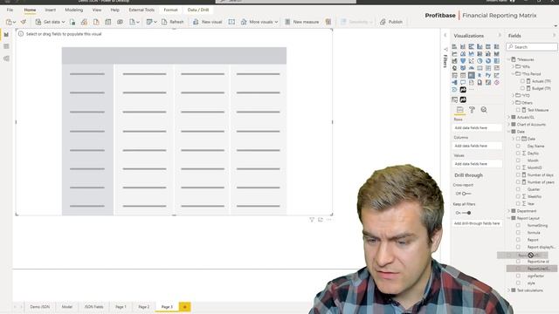Click the Fields Search box
The width and height of the screenshot is (559, 314).
(532, 47)
